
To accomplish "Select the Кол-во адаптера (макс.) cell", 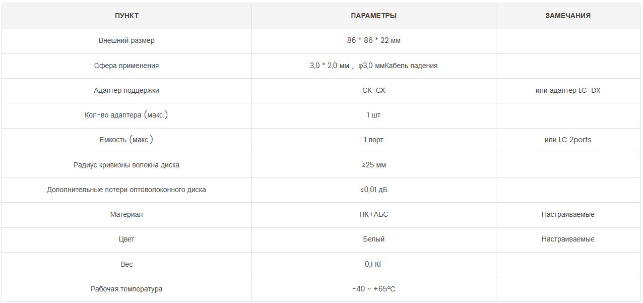I will tap(126, 115).
